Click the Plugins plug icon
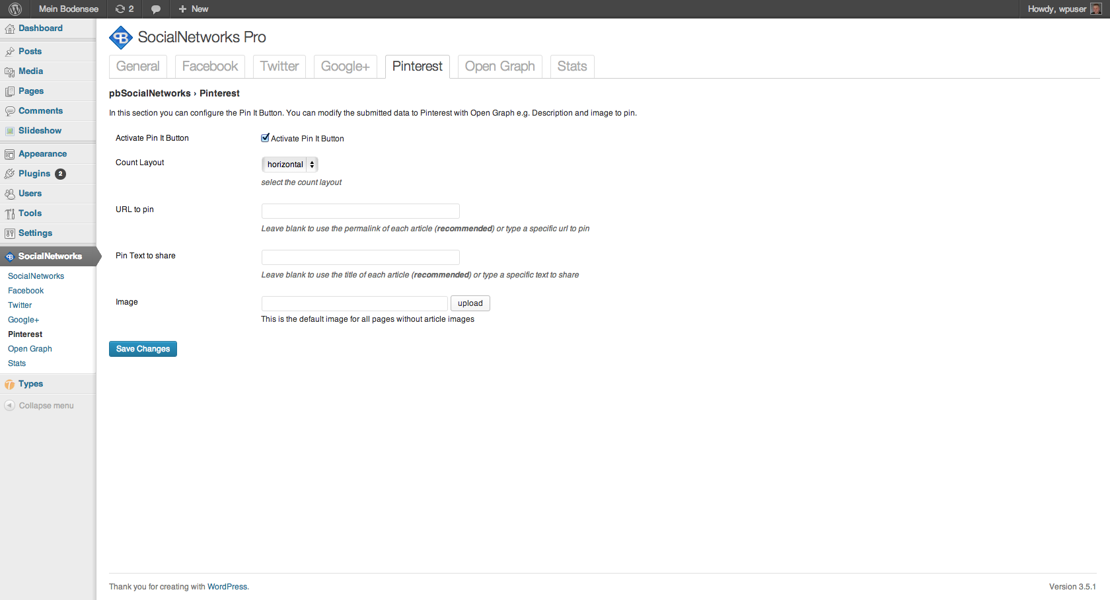The width and height of the screenshot is (1110, 600). (10, 174)
